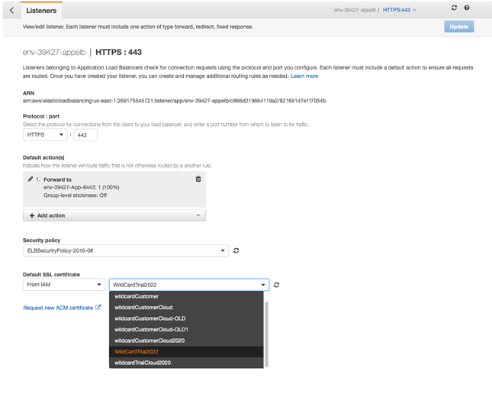Image resolution: width=492 pixels, height=397 pixels.
Task: Click the Update button
Action: pyautogui.click(x=458, y=27)
